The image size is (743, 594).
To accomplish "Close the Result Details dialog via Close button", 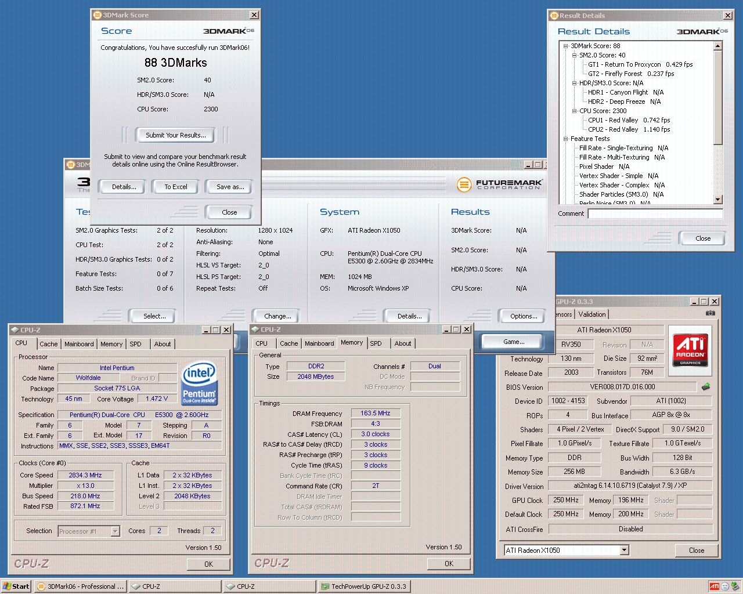I will [x=703, y=238].
